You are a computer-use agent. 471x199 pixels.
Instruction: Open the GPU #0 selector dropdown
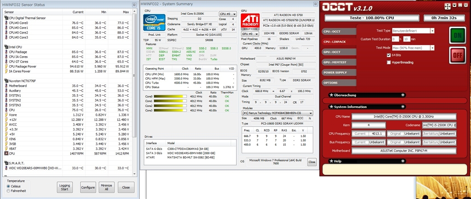250,34
